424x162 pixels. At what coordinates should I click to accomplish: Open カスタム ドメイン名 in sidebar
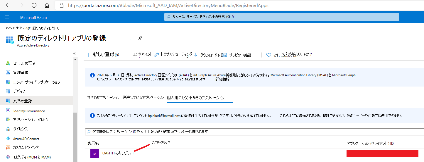26,147
